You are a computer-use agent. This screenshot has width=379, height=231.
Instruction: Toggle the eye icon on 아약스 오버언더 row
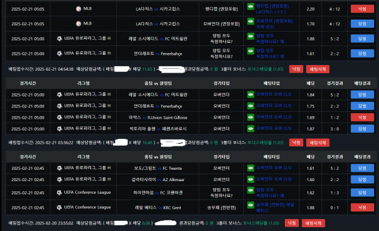click(251, 117)
